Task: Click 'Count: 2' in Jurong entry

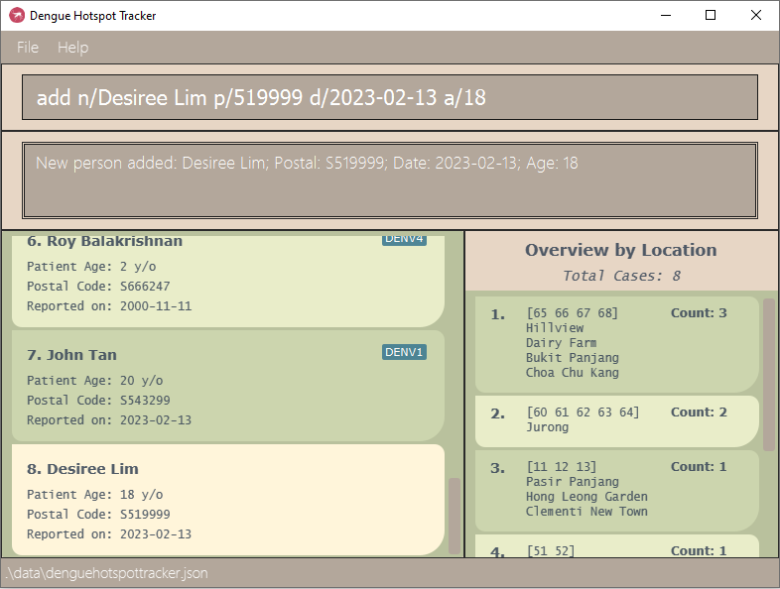Action: click(x=699, y=412)
